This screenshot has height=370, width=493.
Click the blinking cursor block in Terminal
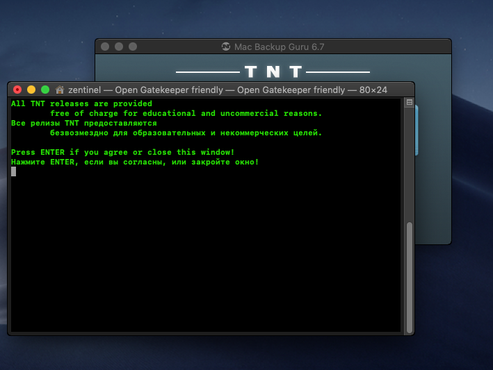(x=13, y=171)
